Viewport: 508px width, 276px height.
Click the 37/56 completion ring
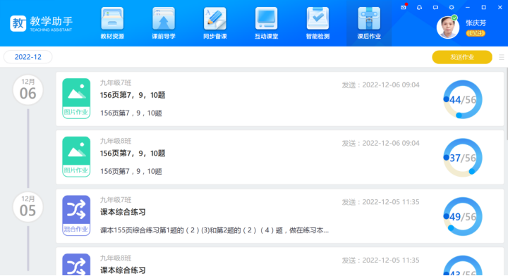pyautogui.click(x=463, y=158)
